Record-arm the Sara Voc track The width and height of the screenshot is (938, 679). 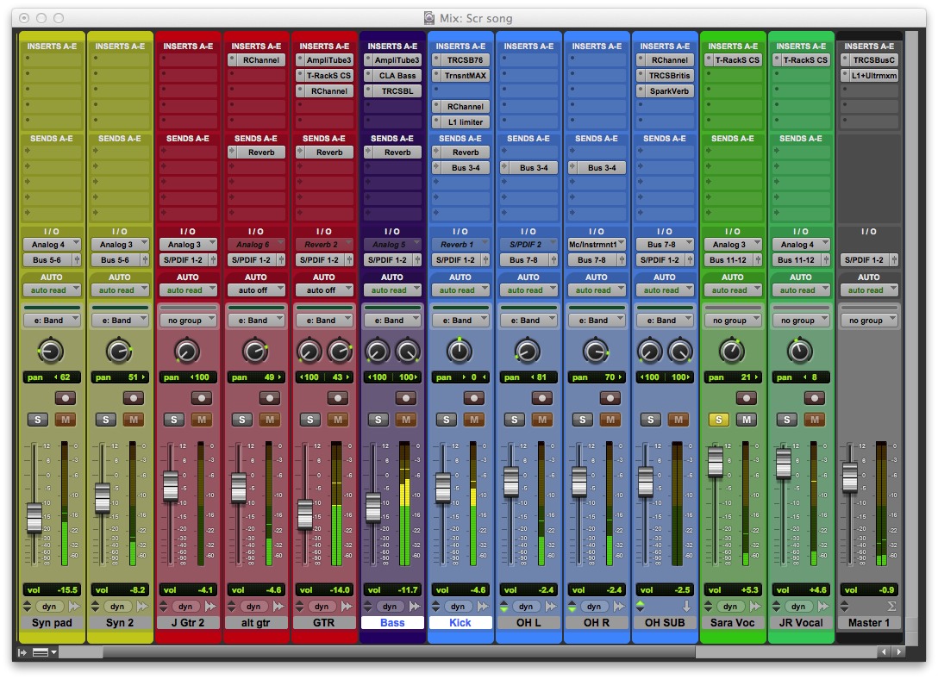[x=747, y=398]
